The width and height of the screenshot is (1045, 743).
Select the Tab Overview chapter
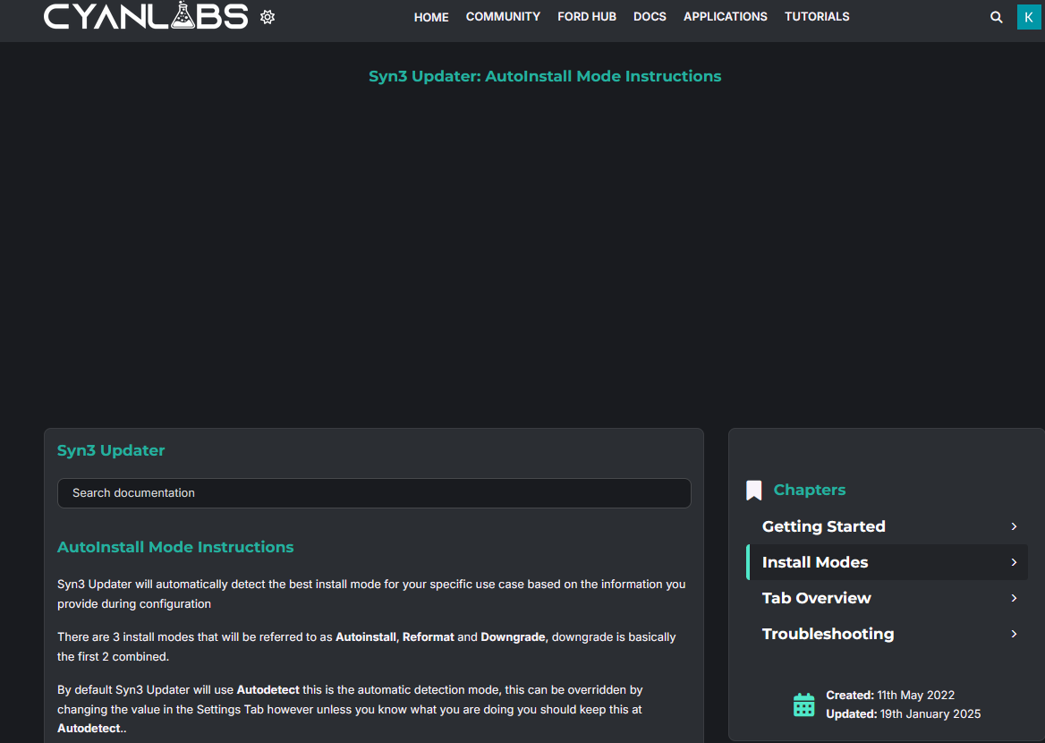click(x=816, y=598)
